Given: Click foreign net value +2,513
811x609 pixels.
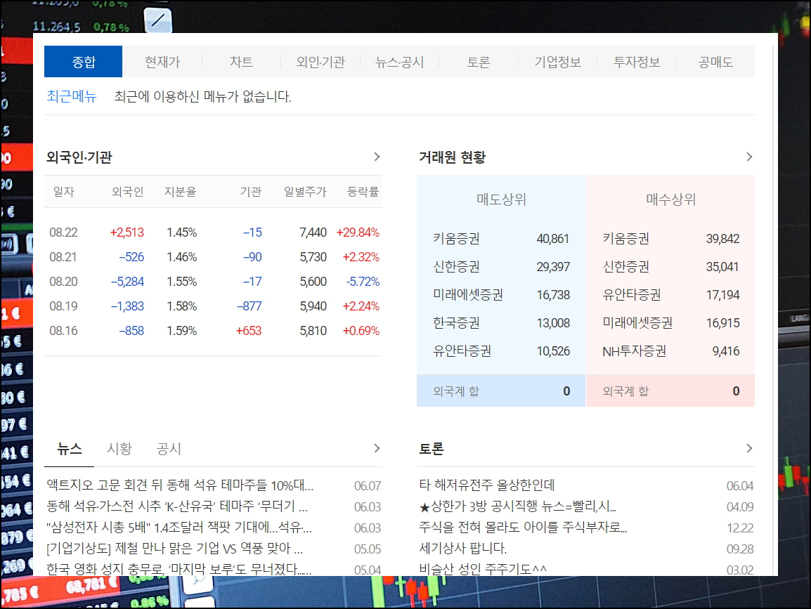Looking at the screenshot, I should click(x=126, y=232).
